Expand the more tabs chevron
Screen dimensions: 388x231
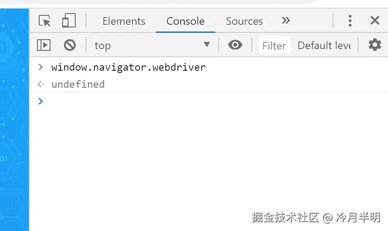point(286,21)
